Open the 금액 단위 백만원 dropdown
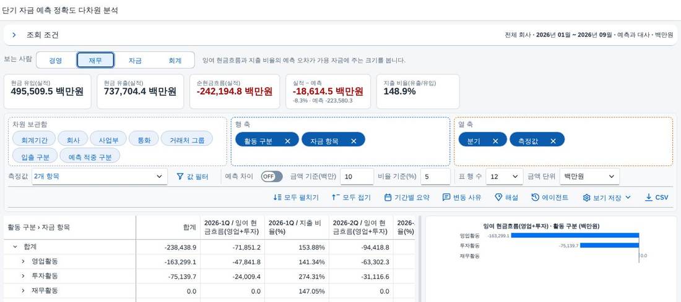Screen dimensions: 681x302 pyautogui.click(x=589, y=177)
